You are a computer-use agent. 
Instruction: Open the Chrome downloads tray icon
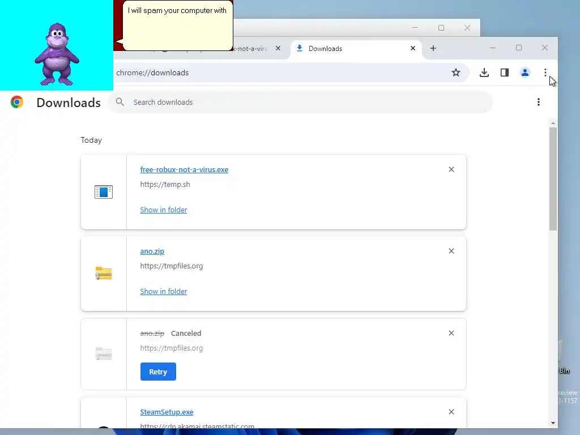pyautogui.click(x=484, y=72)
